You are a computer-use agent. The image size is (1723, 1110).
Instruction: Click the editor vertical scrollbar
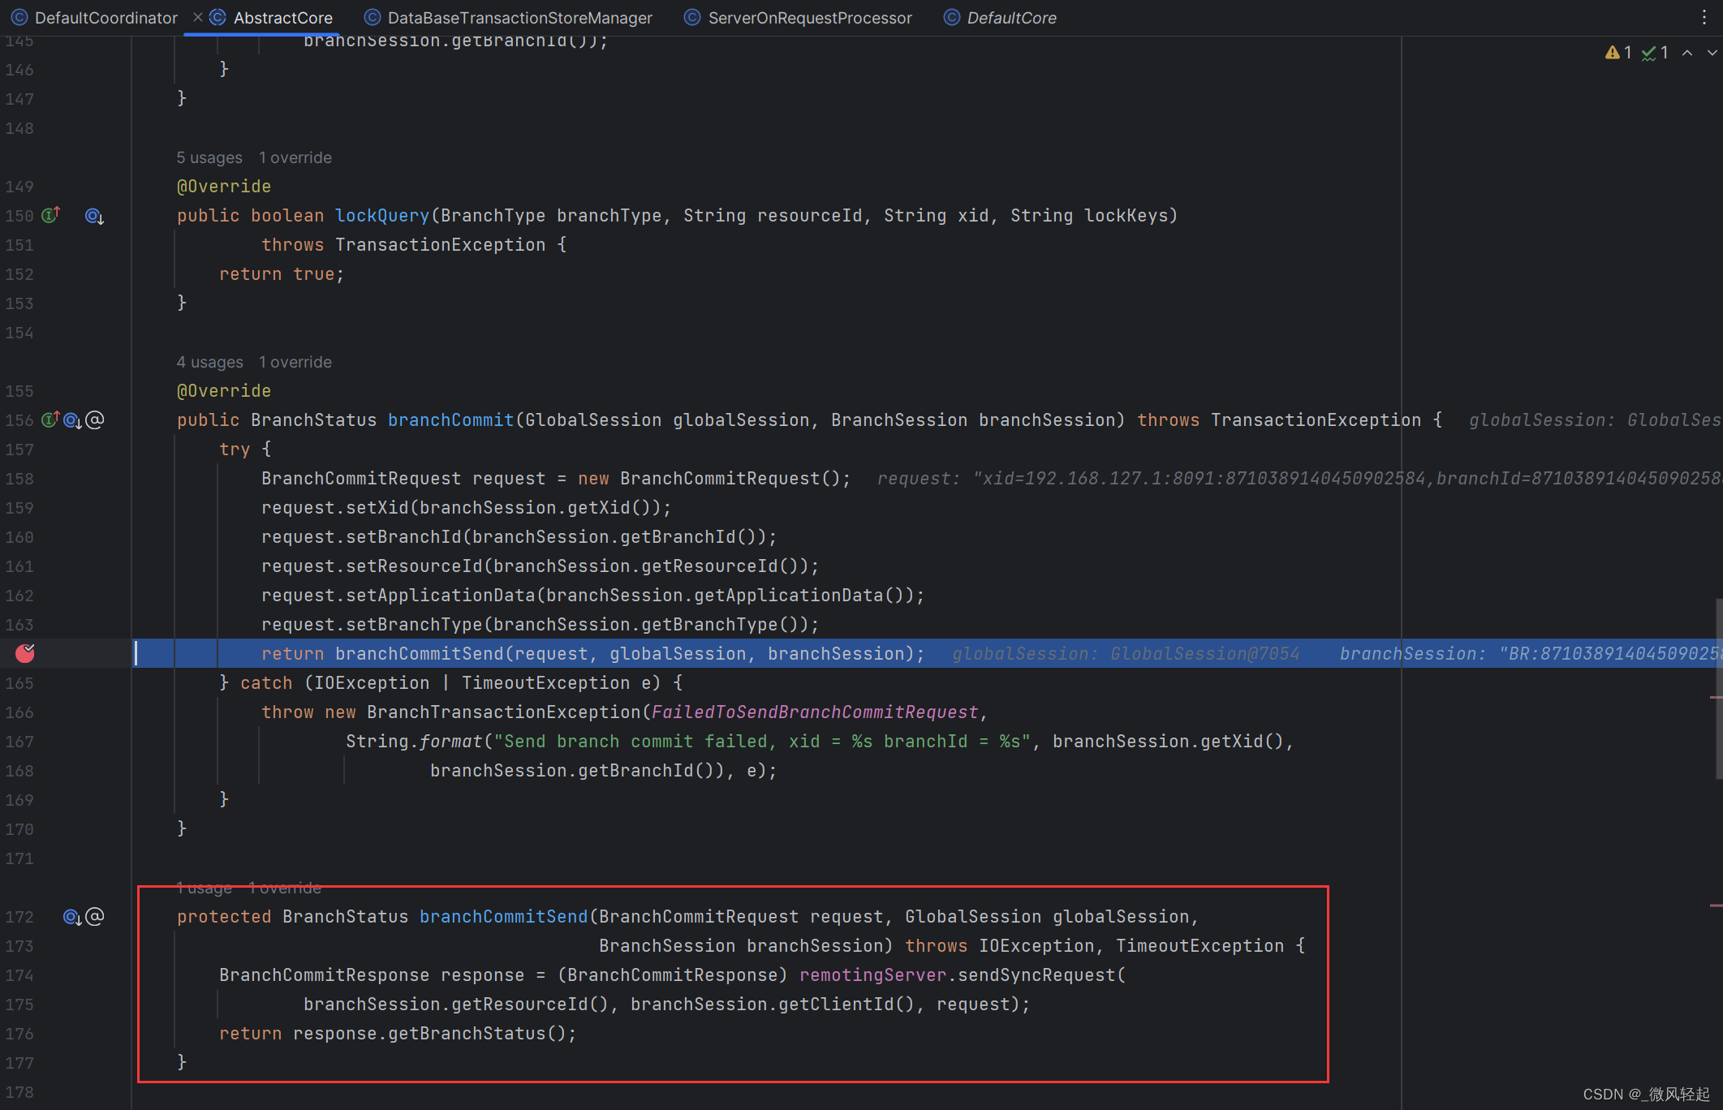point(1718,690)
